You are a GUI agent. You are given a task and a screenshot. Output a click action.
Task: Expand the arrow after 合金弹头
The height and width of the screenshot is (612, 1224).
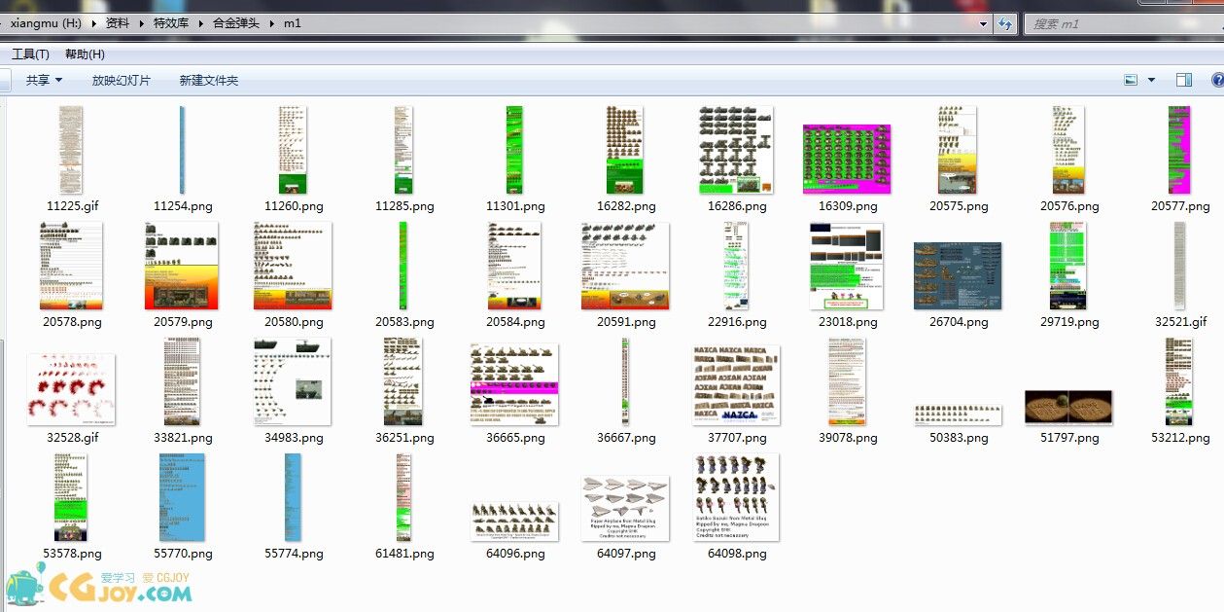coord(272,23)
